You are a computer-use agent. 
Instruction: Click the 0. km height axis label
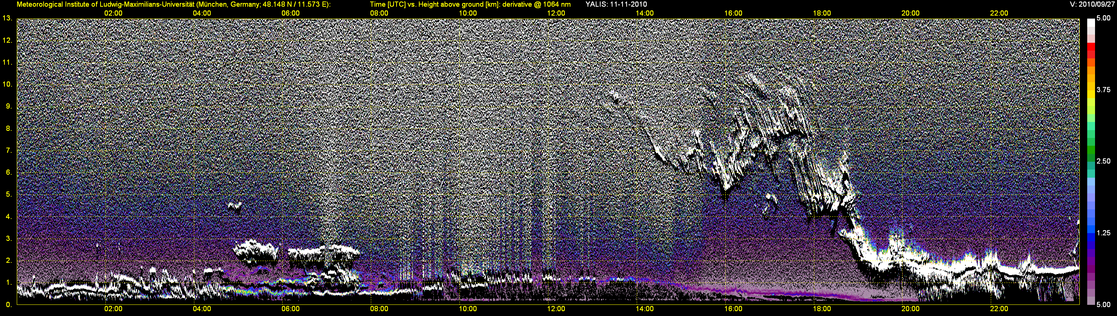[x=9, y=304]
